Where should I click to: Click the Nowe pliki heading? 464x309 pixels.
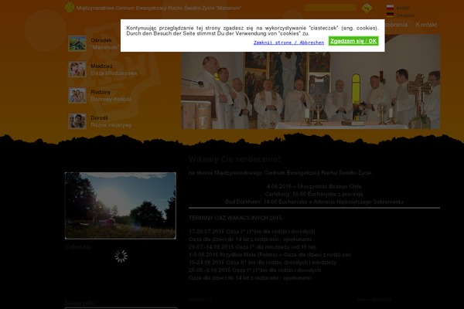pyautogui.click(x=80, y=303)
